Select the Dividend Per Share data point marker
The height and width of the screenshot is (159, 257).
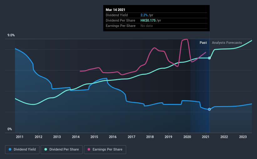(x=209, y=58)
